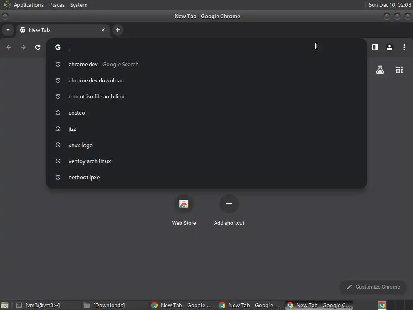The width and height of the screenshot is (413, 310).
Task: Click the forward navigation arrow
Action: click(23, 47)
